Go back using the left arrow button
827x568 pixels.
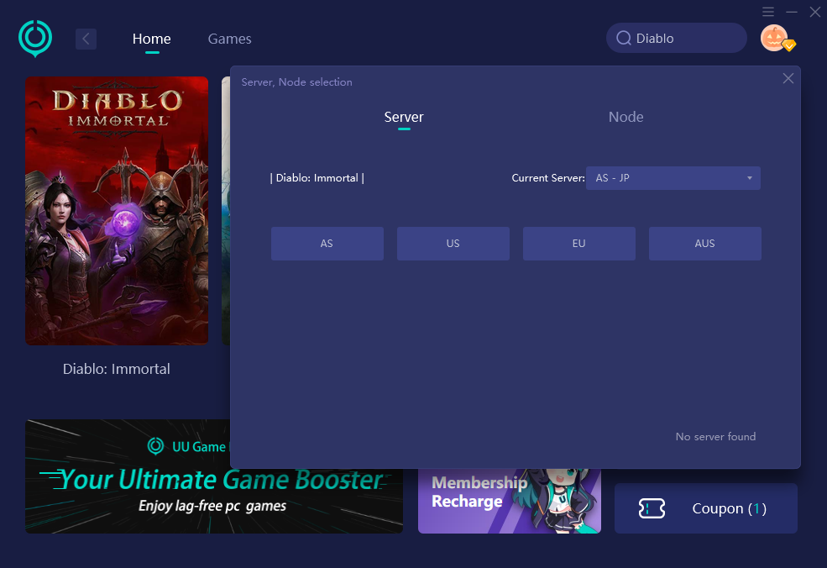pyautogui.click(x=86, y=39)
